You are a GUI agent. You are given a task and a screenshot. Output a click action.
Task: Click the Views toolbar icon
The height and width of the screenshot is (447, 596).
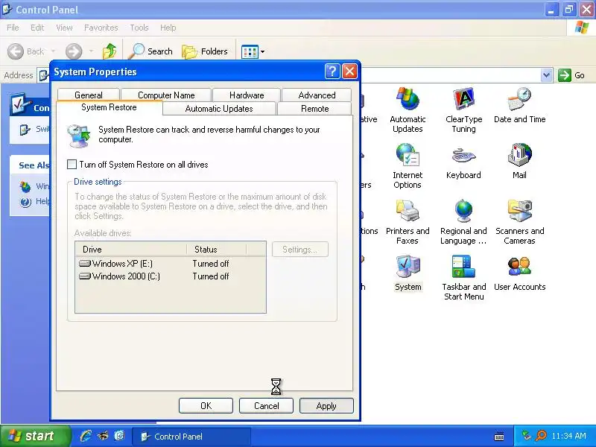250,51
